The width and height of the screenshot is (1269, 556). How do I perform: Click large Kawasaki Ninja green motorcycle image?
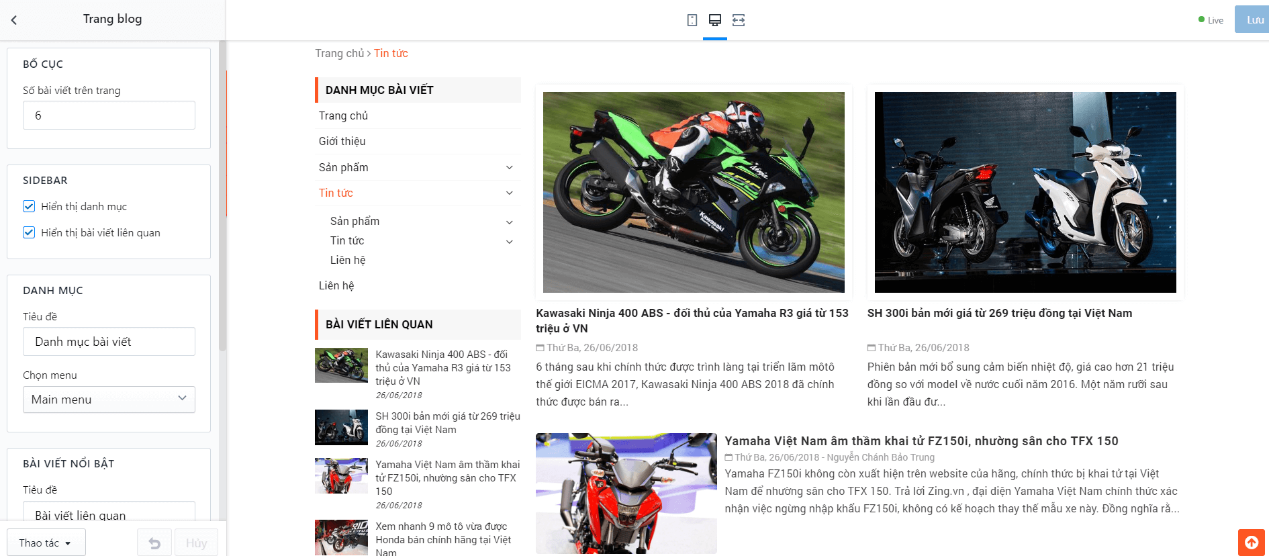click(694, 192)
